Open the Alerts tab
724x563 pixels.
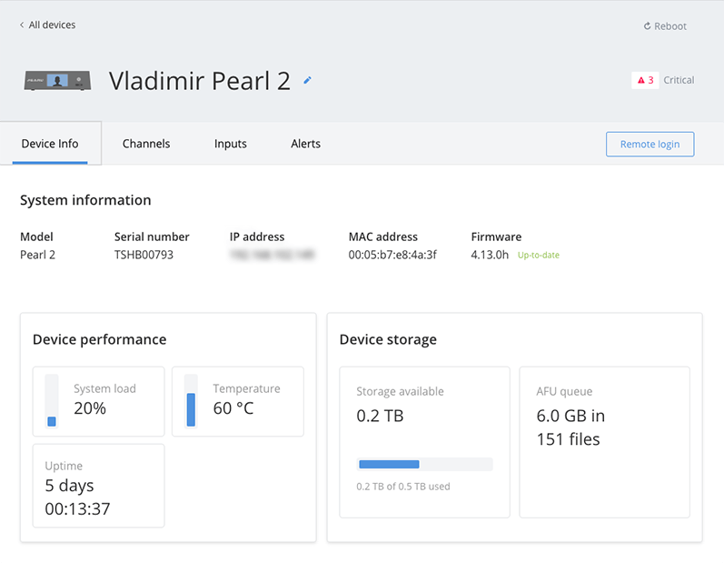tap(305, 144)
